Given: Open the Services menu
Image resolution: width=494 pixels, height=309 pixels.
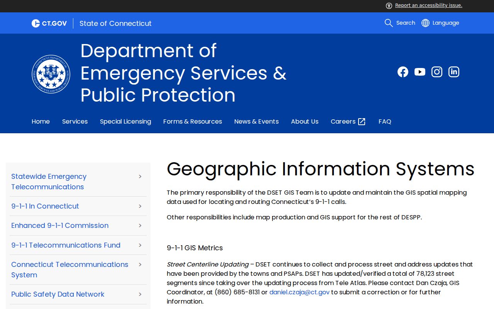Looking at the screenshot, I should tap(75, 122).
